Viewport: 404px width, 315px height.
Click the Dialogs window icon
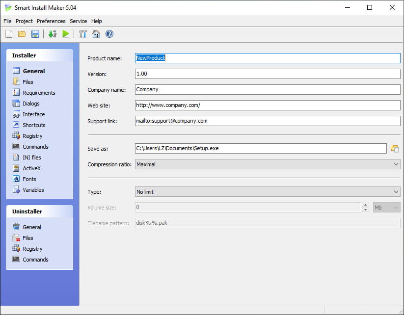[16, 103]
